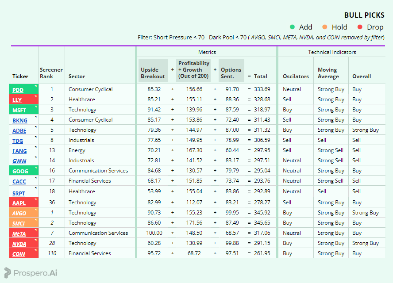Open the TDG ticker link

[18, 141]
